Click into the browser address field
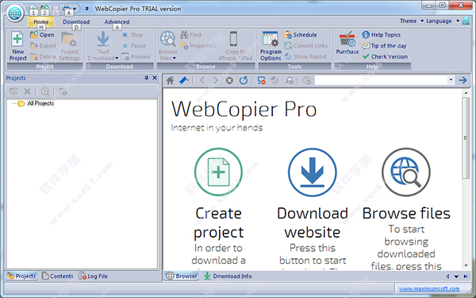This screenshot has height=298, width=476. 382,80
